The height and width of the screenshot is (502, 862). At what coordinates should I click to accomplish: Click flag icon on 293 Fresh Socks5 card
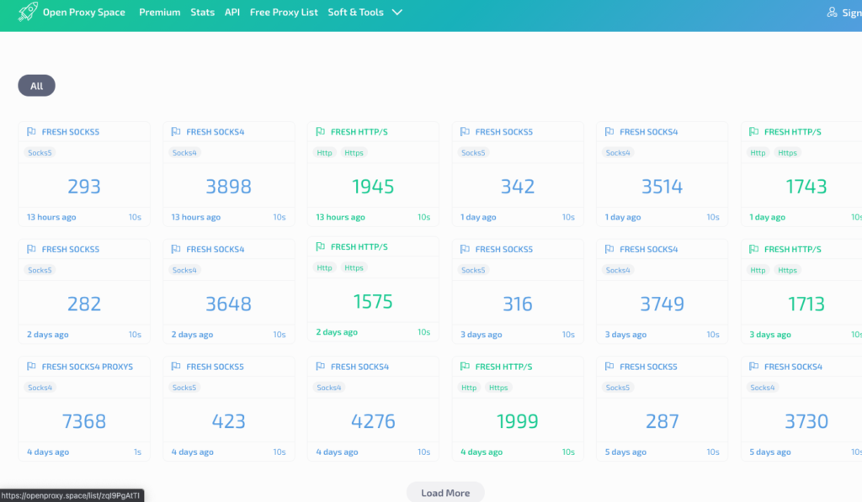coord(31,132)
